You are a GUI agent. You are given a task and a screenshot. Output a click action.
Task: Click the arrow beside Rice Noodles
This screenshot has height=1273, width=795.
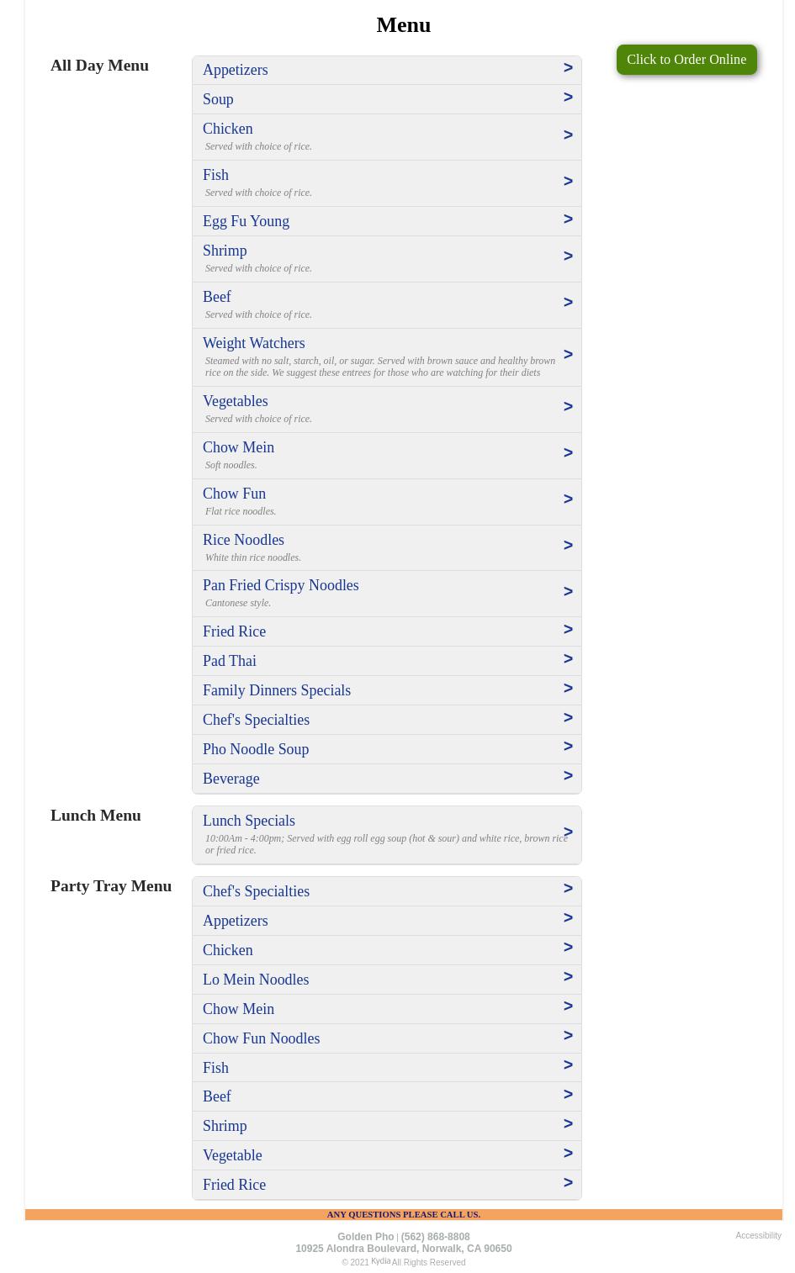[x=568, y=546]
